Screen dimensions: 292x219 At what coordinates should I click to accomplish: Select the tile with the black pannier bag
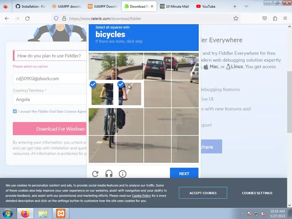[x=130, y=121]
